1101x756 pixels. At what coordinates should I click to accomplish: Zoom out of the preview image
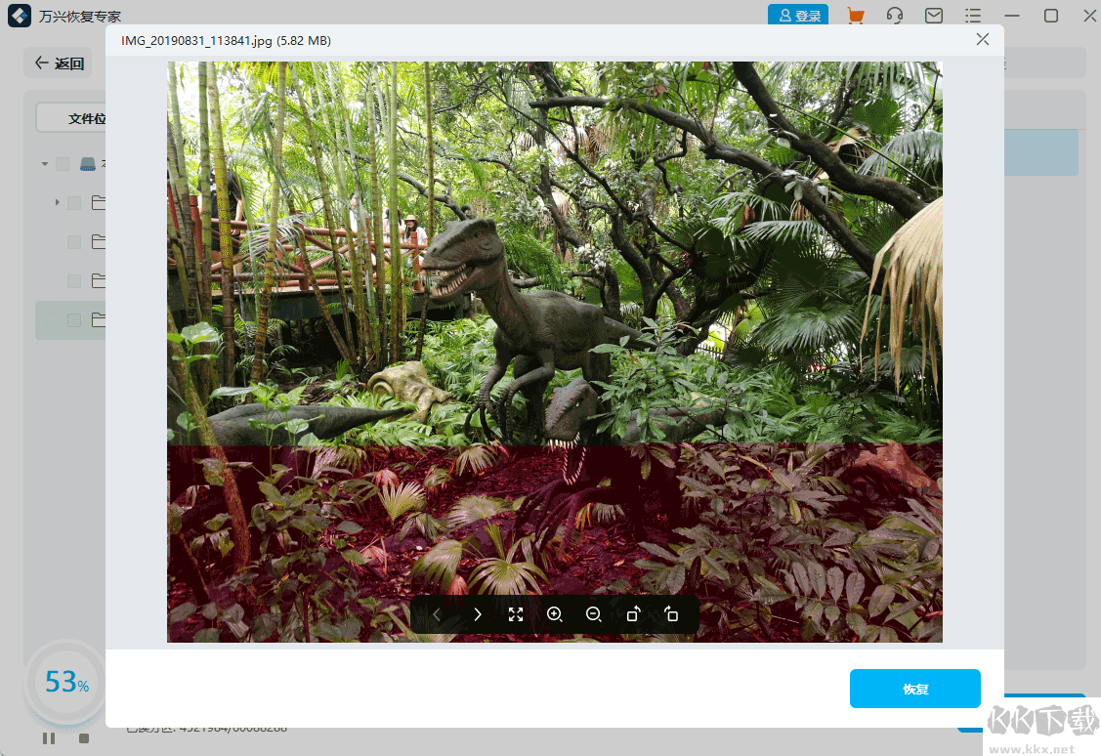pyautogui.click(x=594, y=615)
